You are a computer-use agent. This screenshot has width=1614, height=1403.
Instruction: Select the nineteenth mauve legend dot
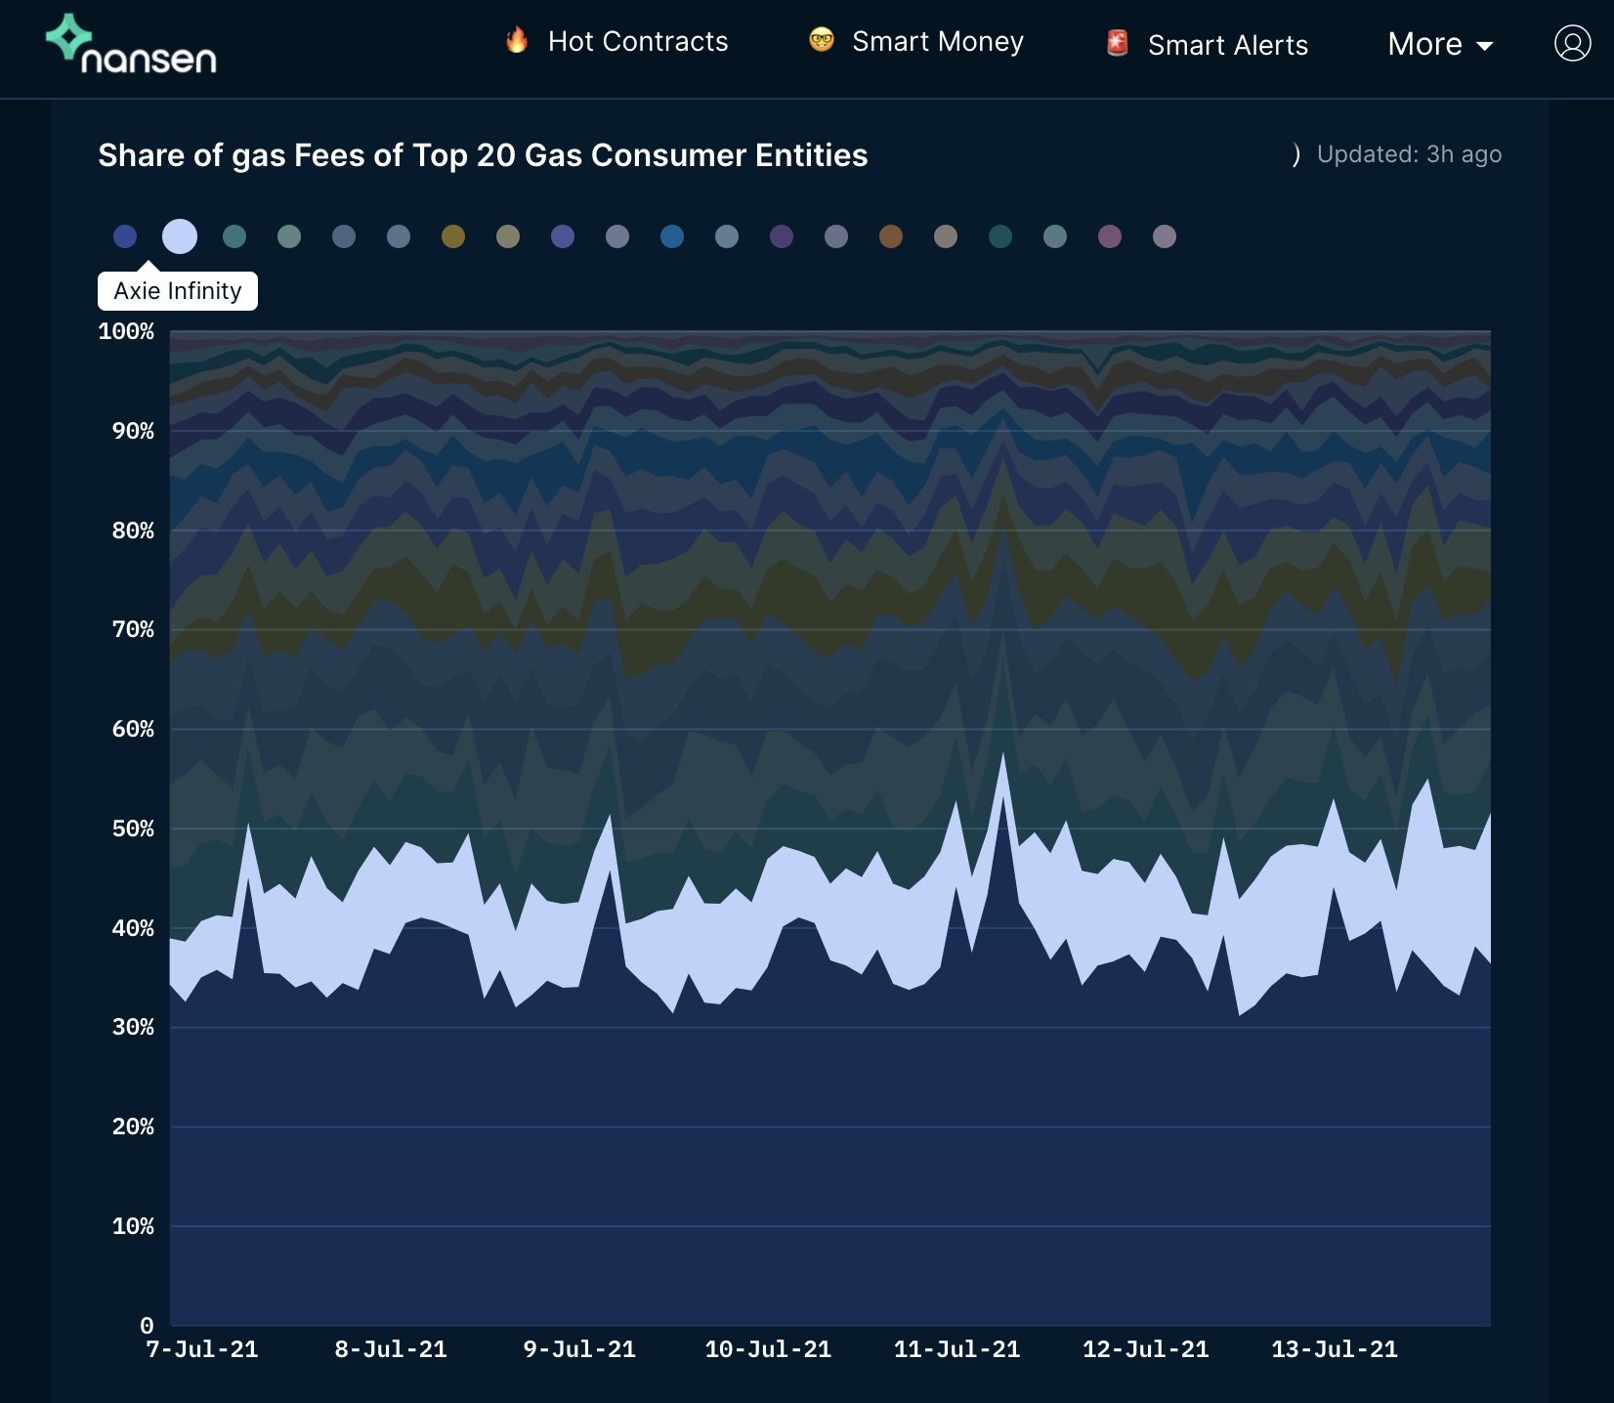1110,236
